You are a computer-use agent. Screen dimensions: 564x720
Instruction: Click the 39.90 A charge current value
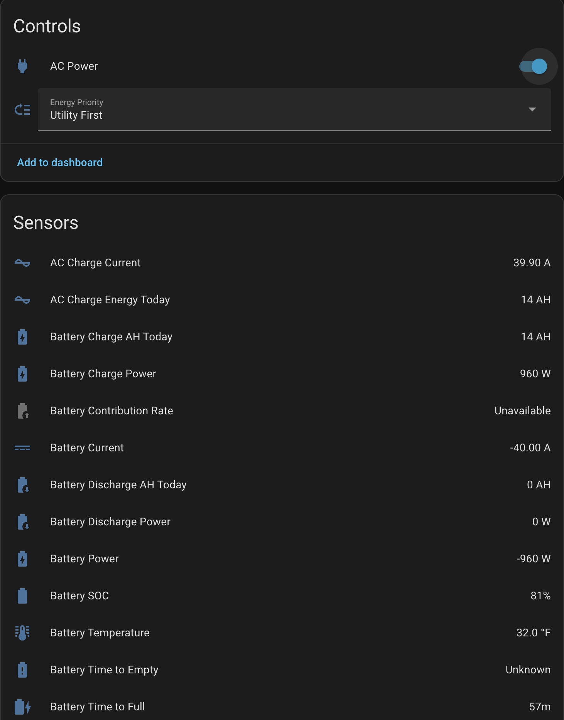point(532,263)
